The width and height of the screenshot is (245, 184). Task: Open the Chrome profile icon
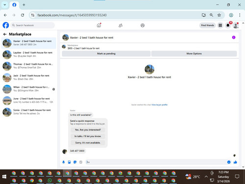[231, 15]
